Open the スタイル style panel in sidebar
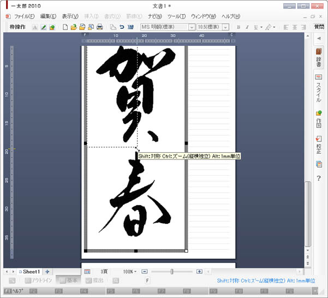The height and width of the screenshot is (298, 328). pyautogui.click(x=319, y=88)
